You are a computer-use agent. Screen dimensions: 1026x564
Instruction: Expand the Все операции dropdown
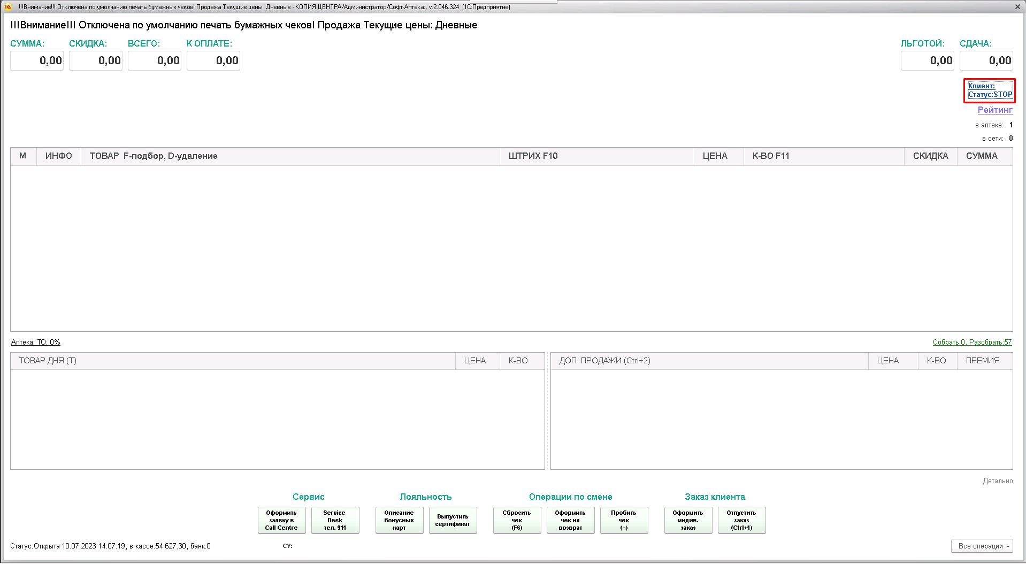click(x=982, y=546)
